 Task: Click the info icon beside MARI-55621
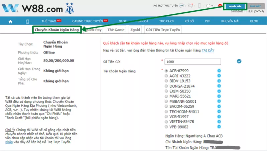pyautogui.click(x=219, y=96)
